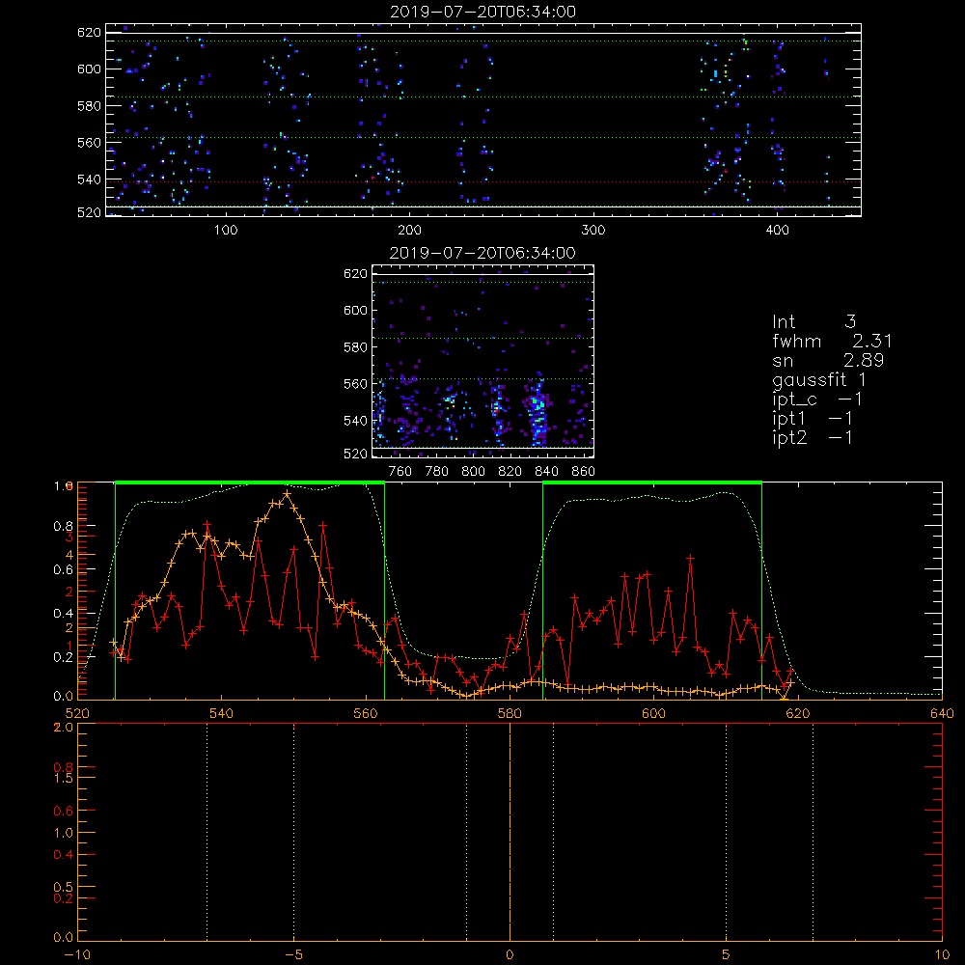Click x-axis label 840 on middle plot
The height and width of the screenshot is (965, 965).
[x=546, y=472]
